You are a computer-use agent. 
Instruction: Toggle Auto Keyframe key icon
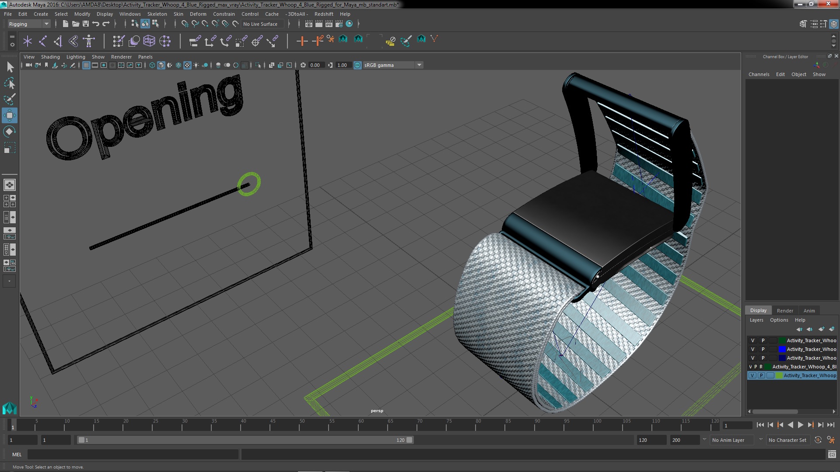click(x=818, y=440)
